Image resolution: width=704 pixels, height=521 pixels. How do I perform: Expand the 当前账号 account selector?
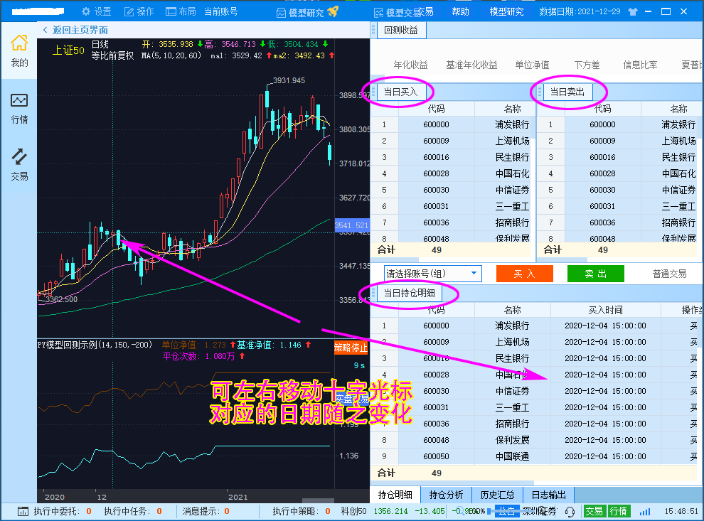pyautogui.click(x=220, y=11)
